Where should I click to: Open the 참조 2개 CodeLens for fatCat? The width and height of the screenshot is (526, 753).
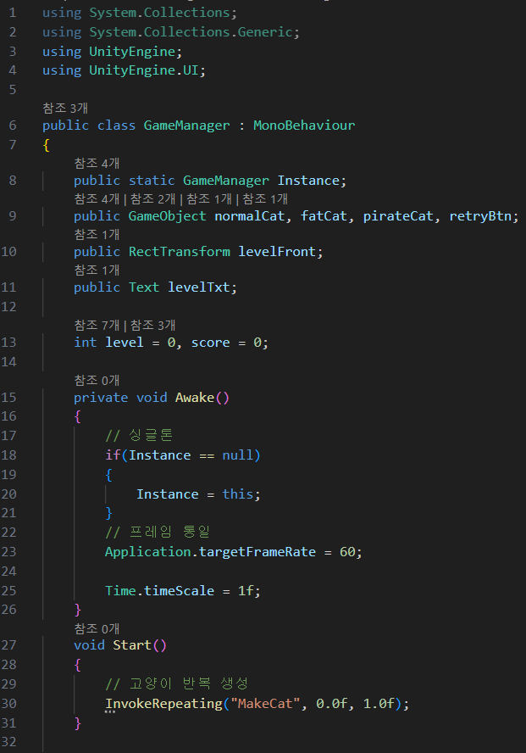(152, 198)
